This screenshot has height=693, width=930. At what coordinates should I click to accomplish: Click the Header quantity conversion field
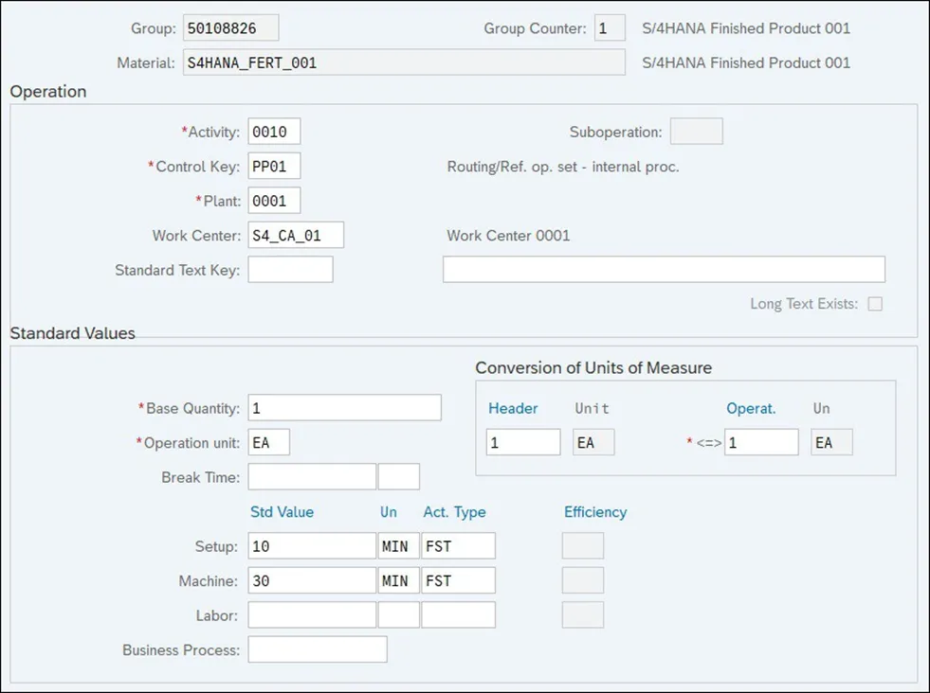click(x=523, y=442)
